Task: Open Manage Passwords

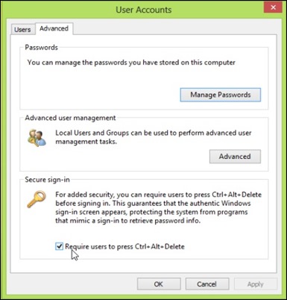Action: (x=221, y=95)
